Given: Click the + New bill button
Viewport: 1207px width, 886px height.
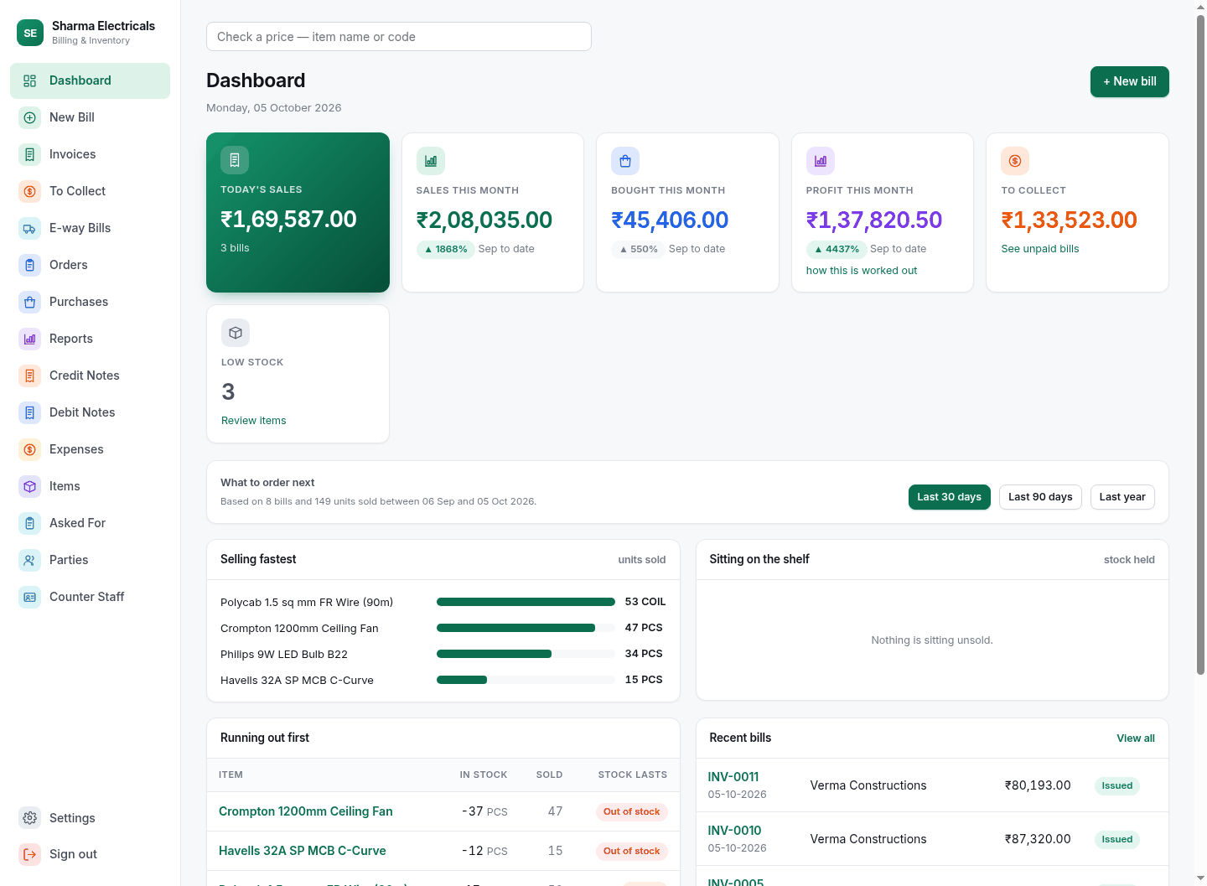Looking at the screenshot, I should [1130, 81].
